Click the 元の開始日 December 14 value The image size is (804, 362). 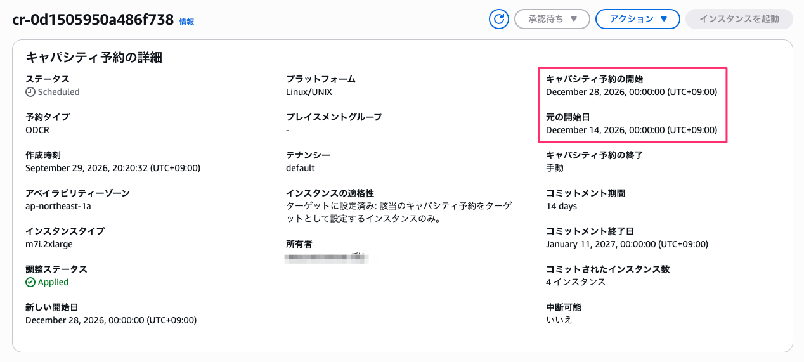632,130
